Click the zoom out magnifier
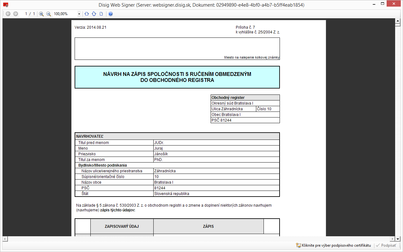 pos(48,14)
